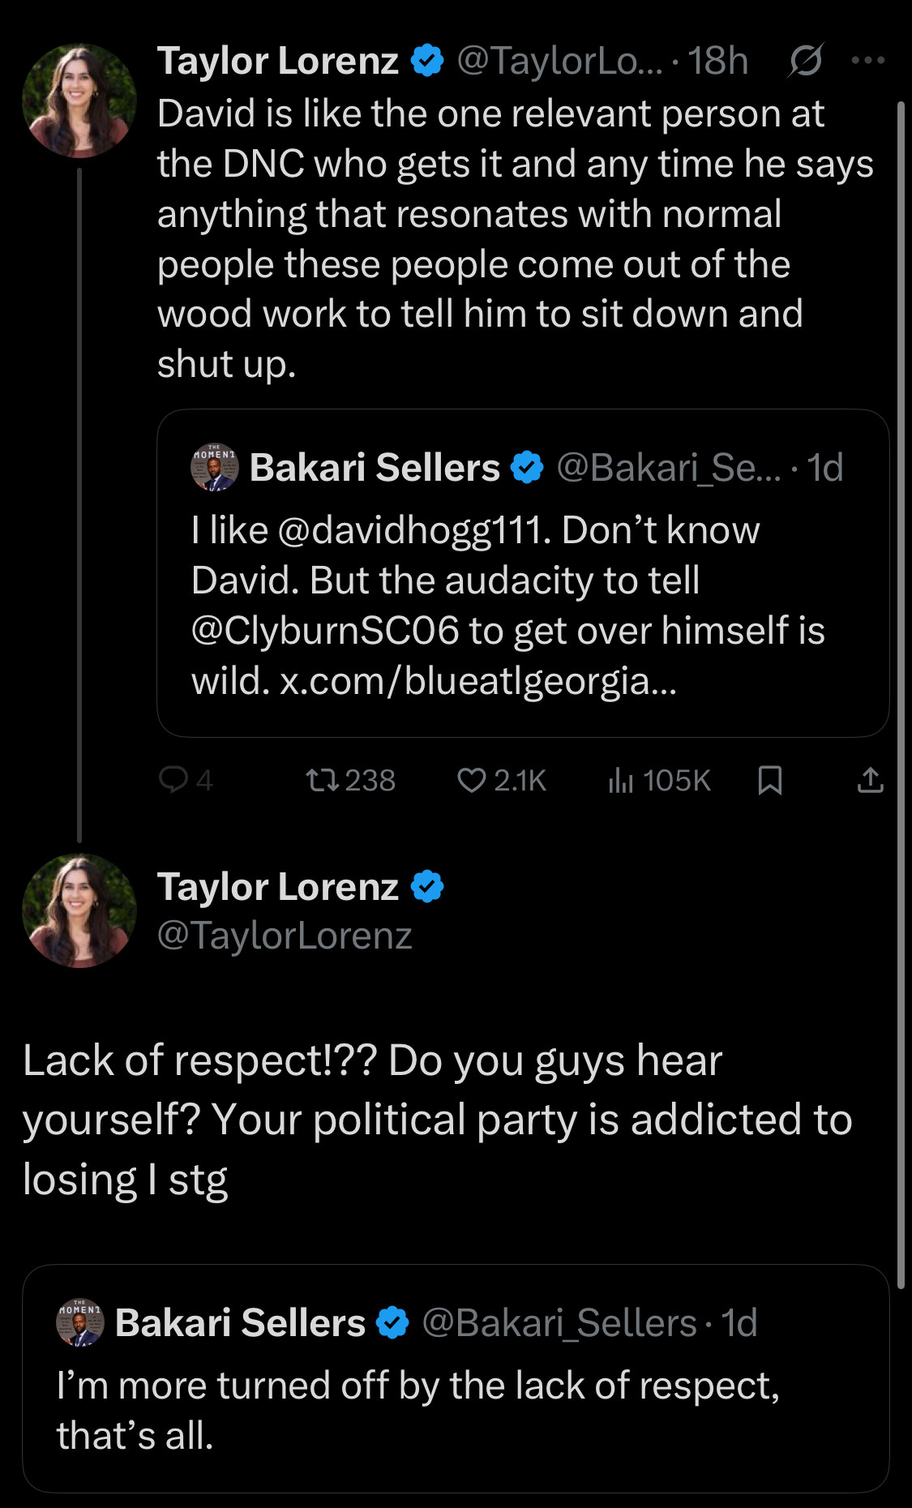Open Taylor Lorenz's top profile picture
Viewport: 912px width, 1508px height.
(x=79, y=101)
